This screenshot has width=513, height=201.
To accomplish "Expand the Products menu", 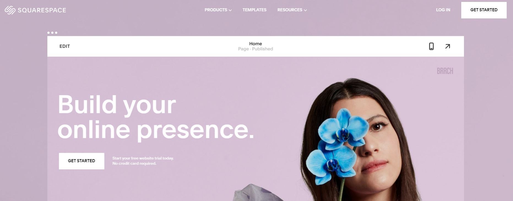I will pyautogui.click(x=218, y=10).
